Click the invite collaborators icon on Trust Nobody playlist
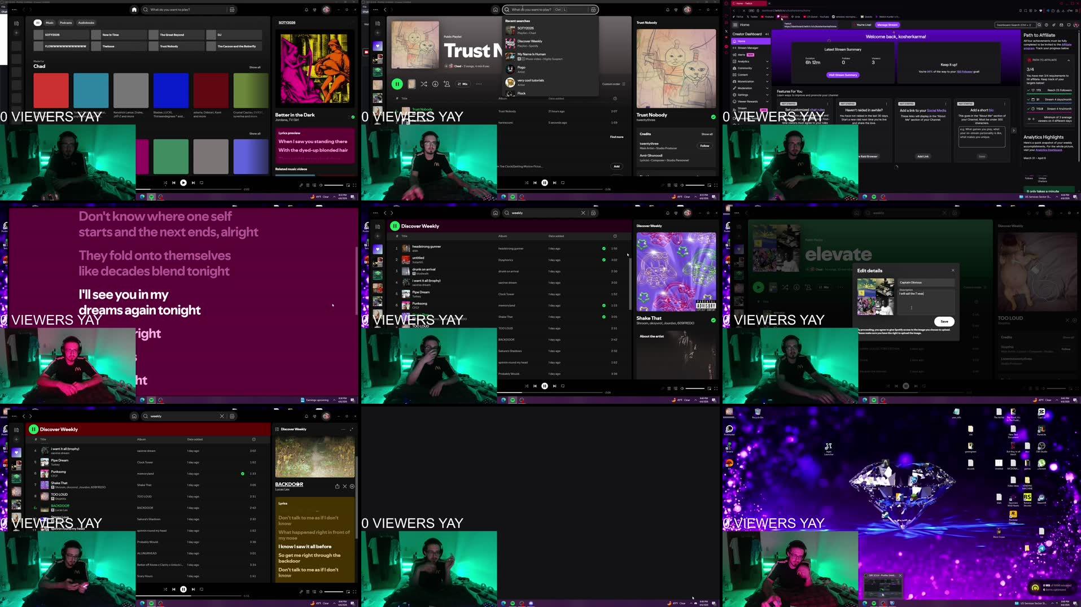This screenshot has height=607, width=1081. click(447, 84)
